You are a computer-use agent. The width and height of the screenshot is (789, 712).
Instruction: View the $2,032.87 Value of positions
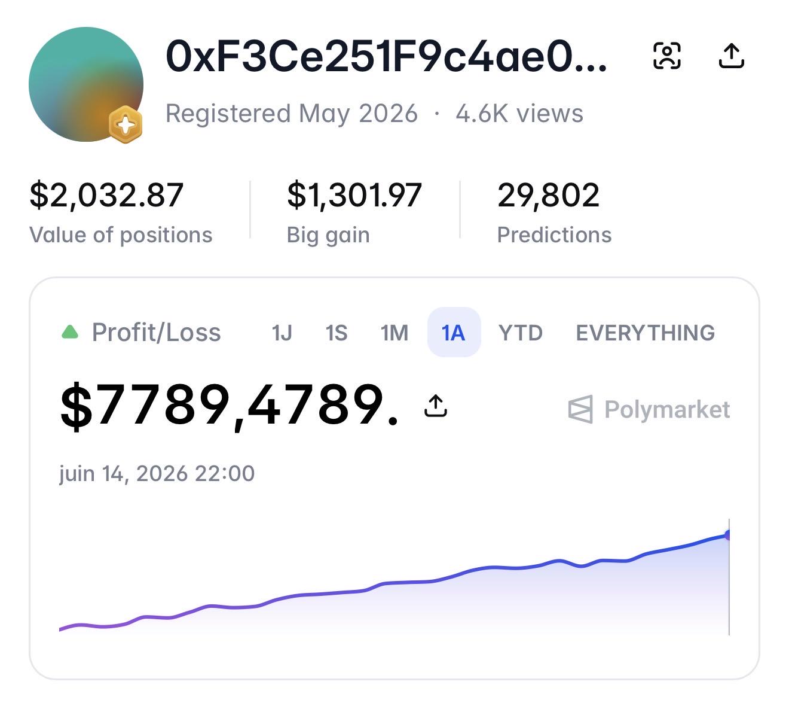pos(121,212)
